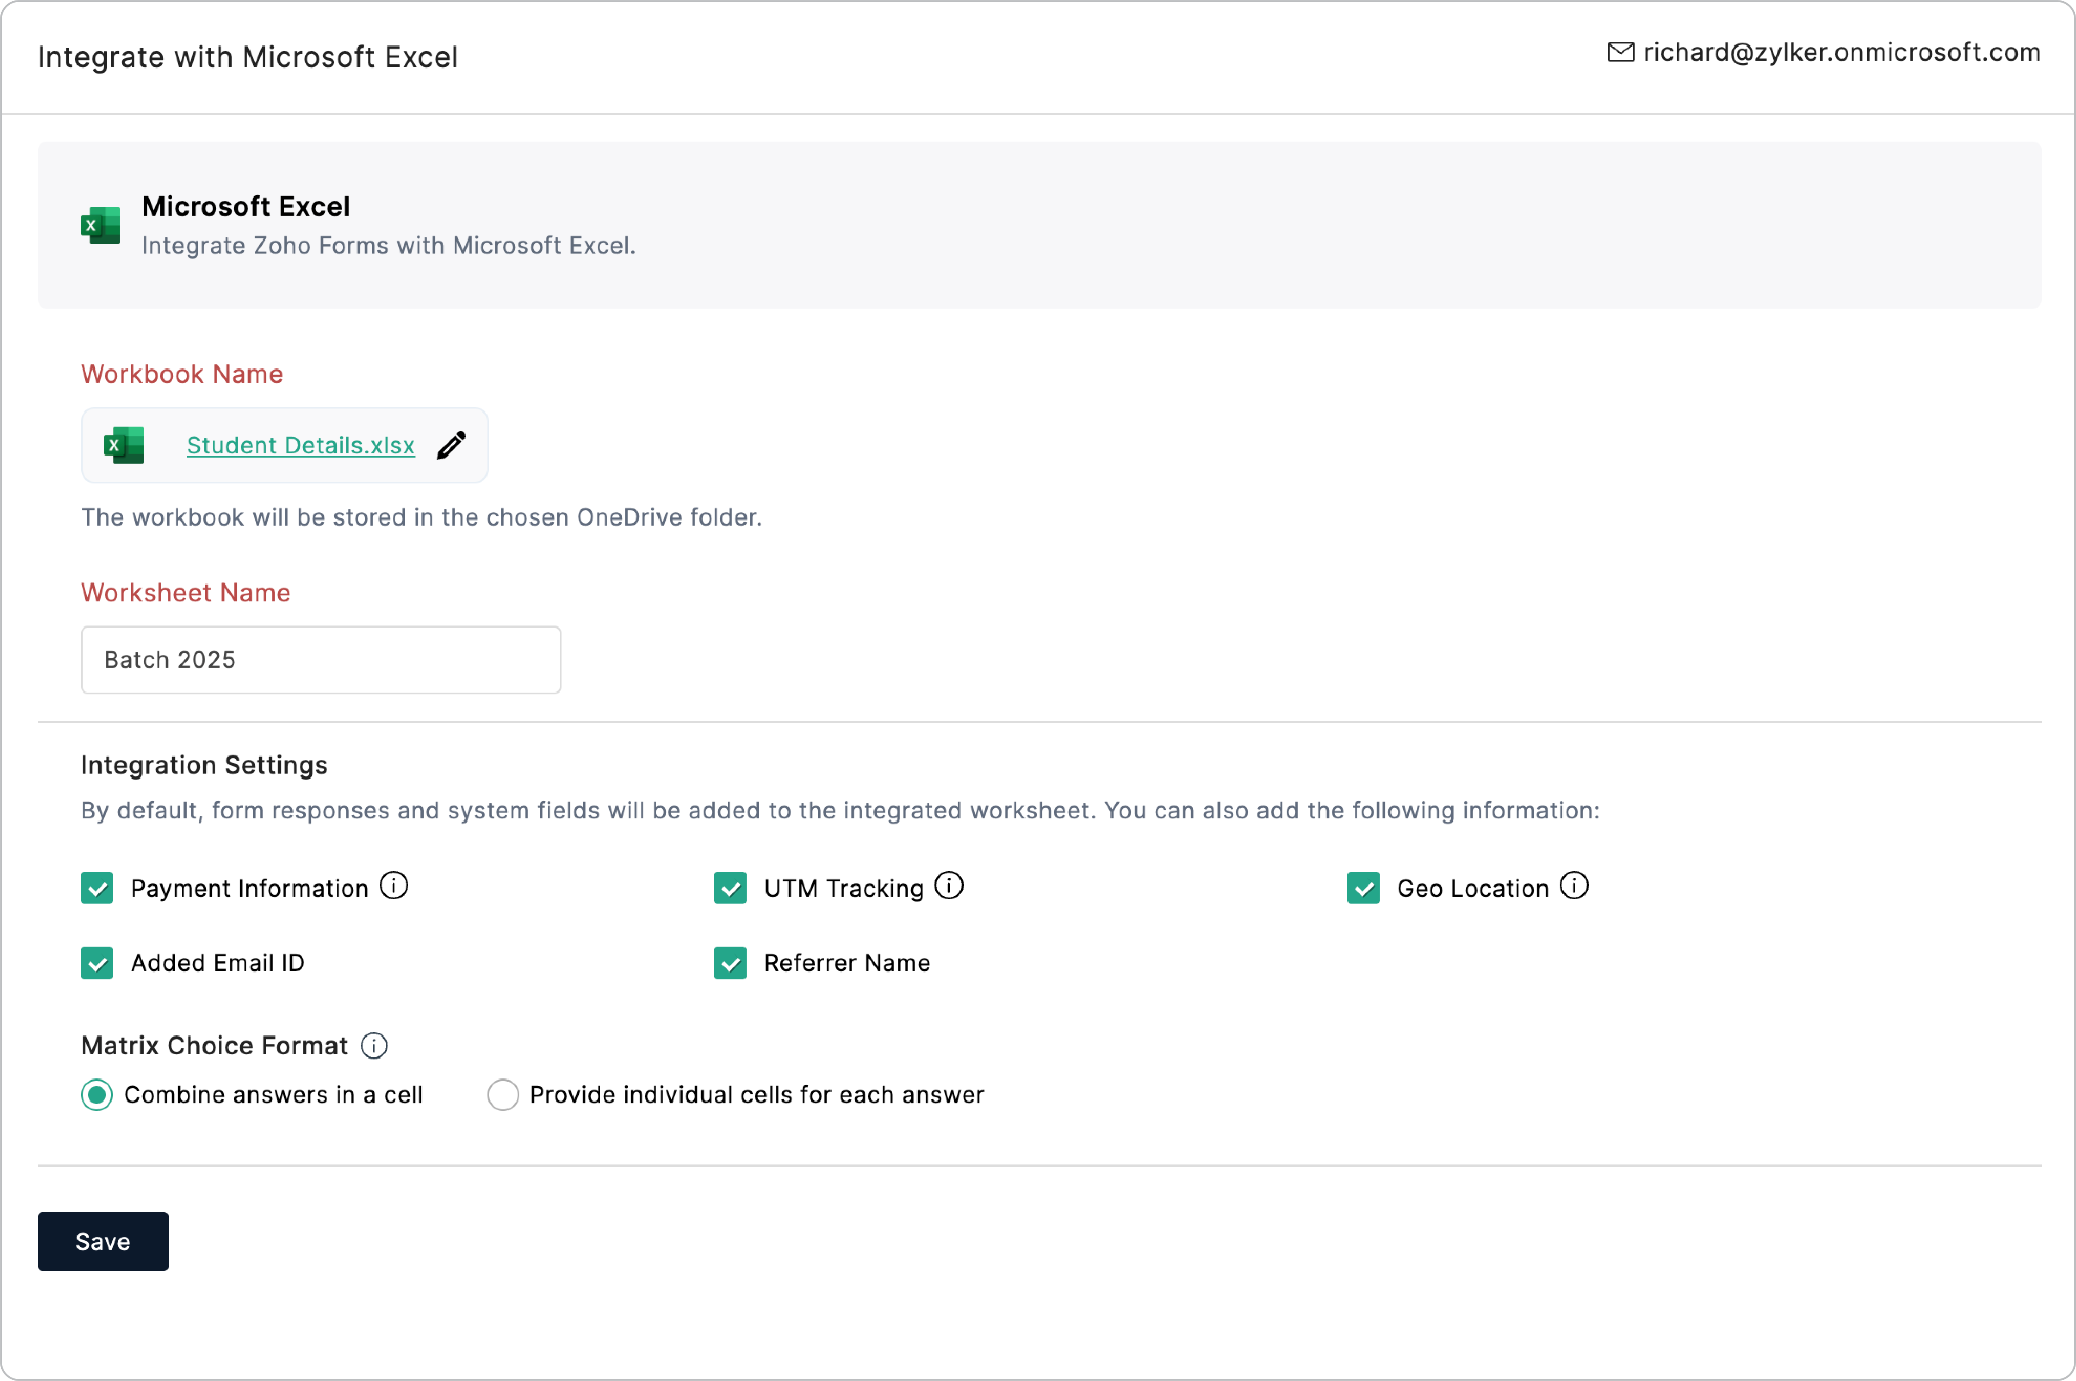Uncheck the Geo Location option
Image resolution: width=2076 pixels, height=1381 pixels.
(1363, 888)
